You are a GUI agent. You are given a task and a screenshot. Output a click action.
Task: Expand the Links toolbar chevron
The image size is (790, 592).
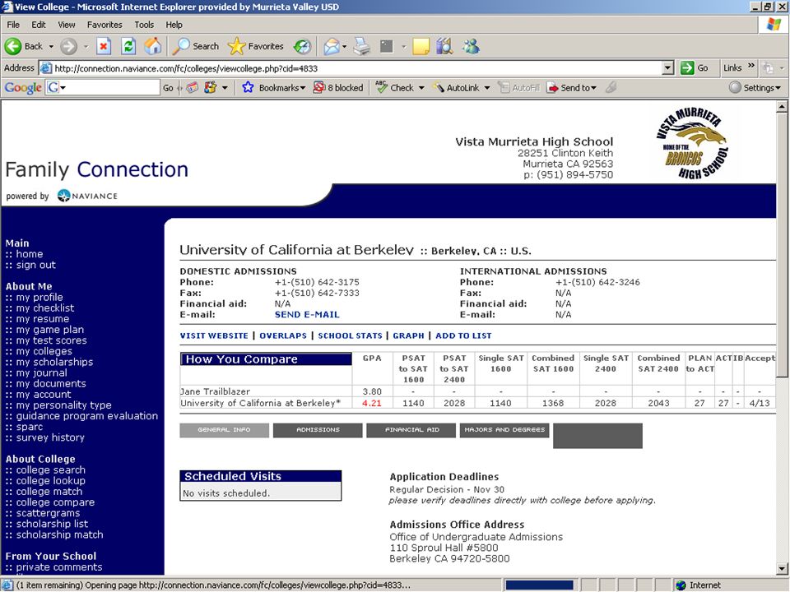[x=751, y=66]
